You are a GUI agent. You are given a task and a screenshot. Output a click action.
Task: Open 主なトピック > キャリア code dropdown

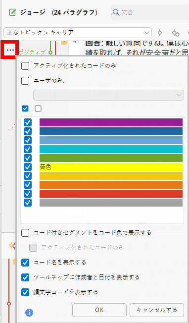coord(78,33)
